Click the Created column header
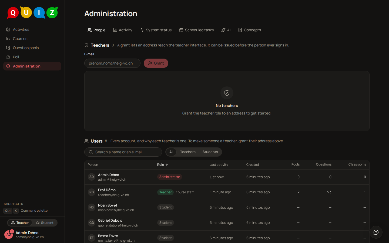Screen dimensions: 389x243 pos(253,165)
